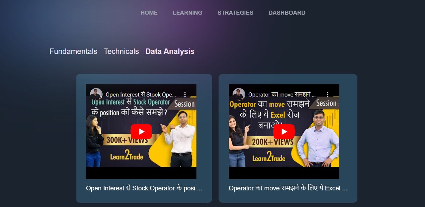Click caption 'Operator का move समझने के लिए ये Excel ...'
Viewport: 425px width, 207px height.
[x=288, y=188]
